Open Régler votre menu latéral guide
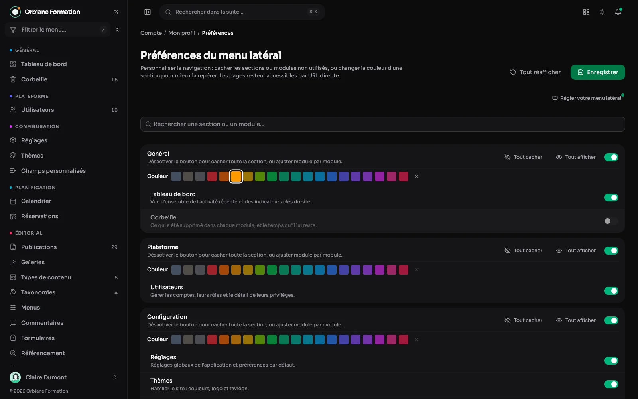Screen dimensions: 638x399 tap(587, 98)
